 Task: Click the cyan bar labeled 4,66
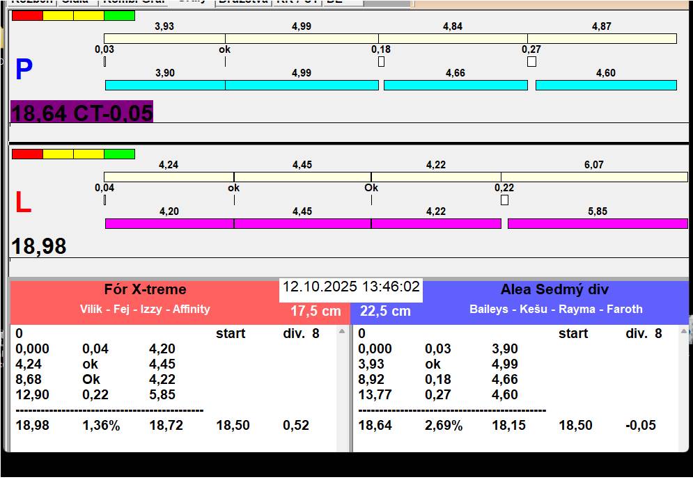click(x=455, y=86)
